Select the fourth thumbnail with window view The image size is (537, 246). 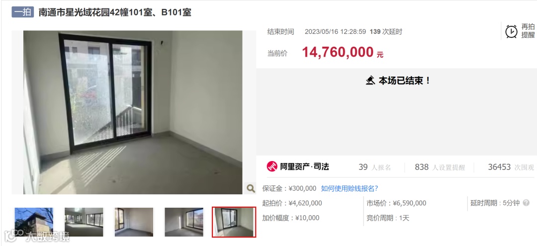(184, 222)
